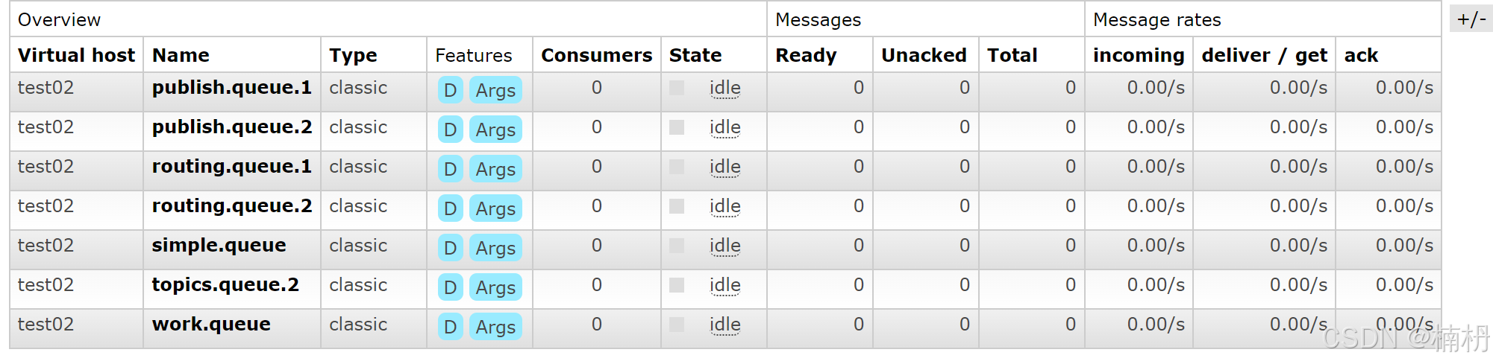Click the Args badge for routing.queue.2
Screen dimensions: 1493x364
[x=495, y=209]
